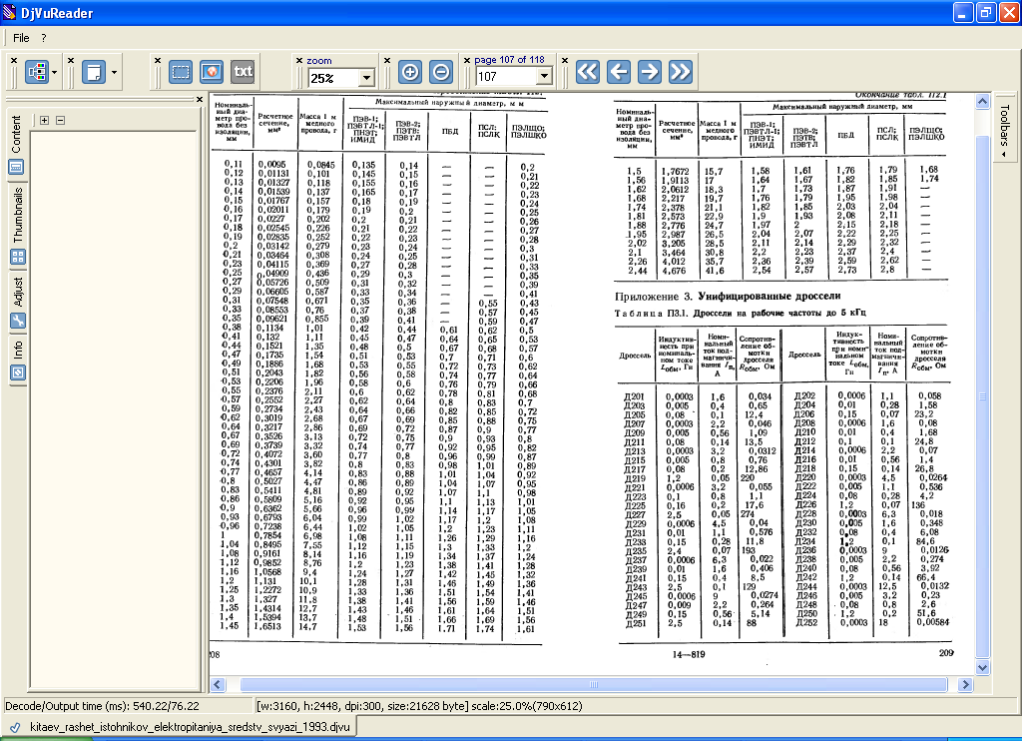Image resolution: width=1022 pixels, height=741 pixels.
Task: Collapse all content tree nodes minus
Action: 60,120
